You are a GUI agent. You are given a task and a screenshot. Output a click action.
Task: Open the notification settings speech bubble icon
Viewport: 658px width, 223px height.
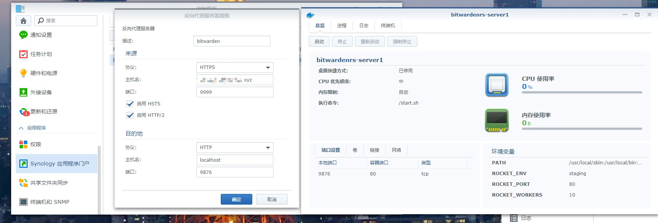[x=23, y=35]
